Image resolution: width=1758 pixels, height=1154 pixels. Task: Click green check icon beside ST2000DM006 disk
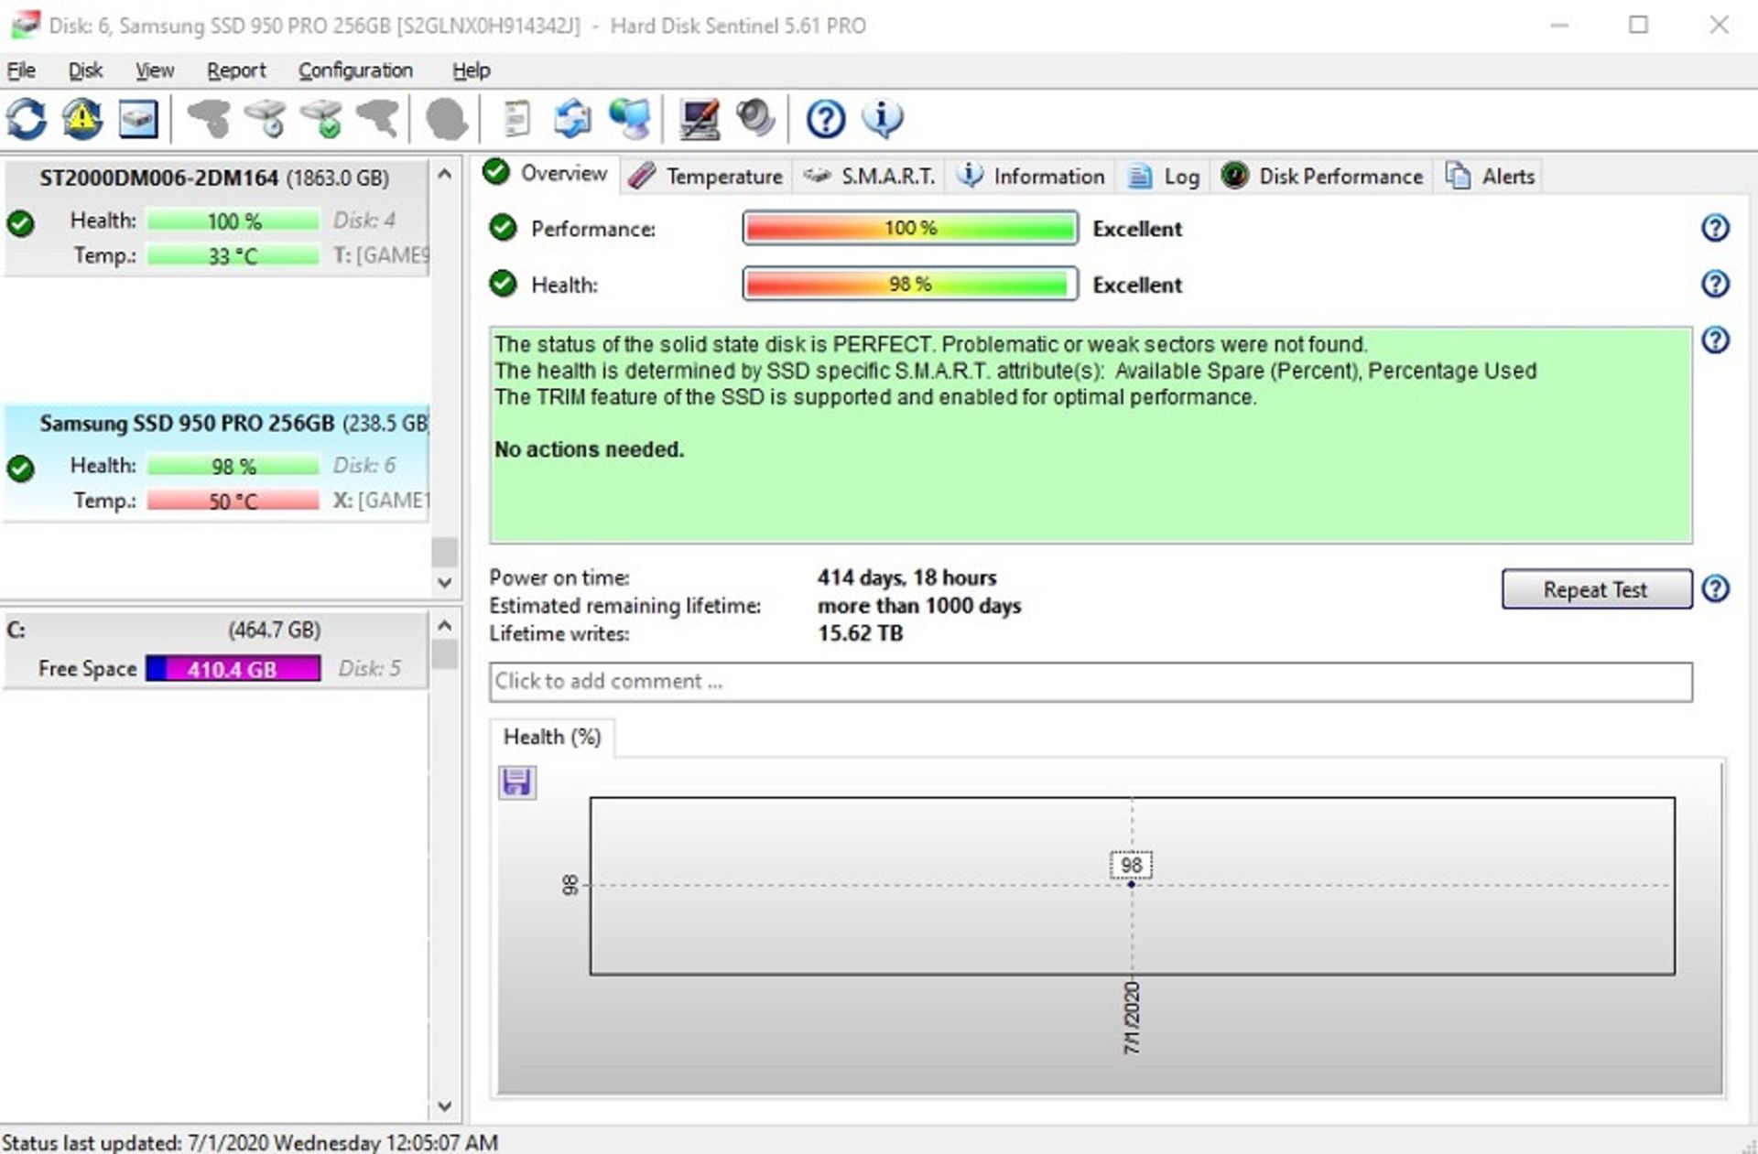coord(21,223)
